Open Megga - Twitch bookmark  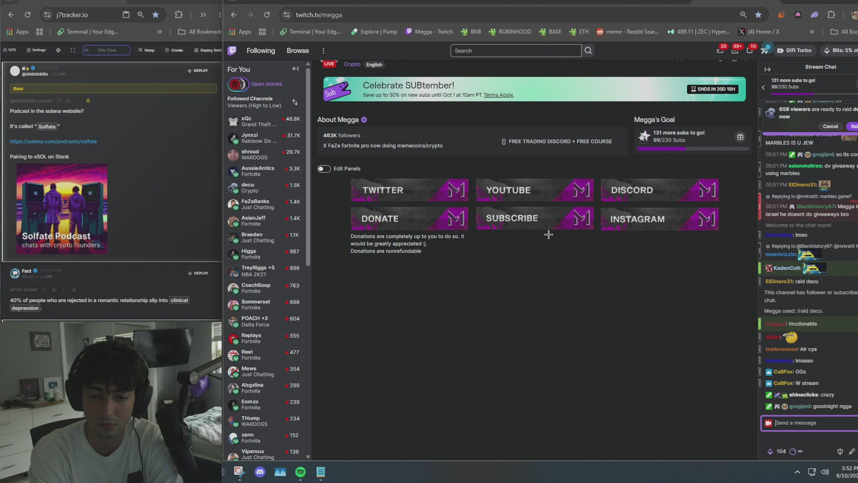coord(429,32)
